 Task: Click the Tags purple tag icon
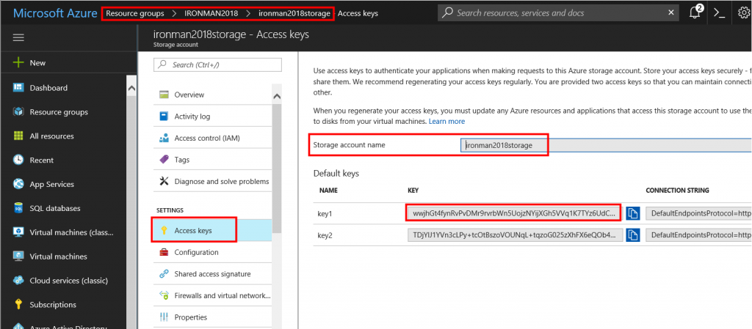point(164,160)
